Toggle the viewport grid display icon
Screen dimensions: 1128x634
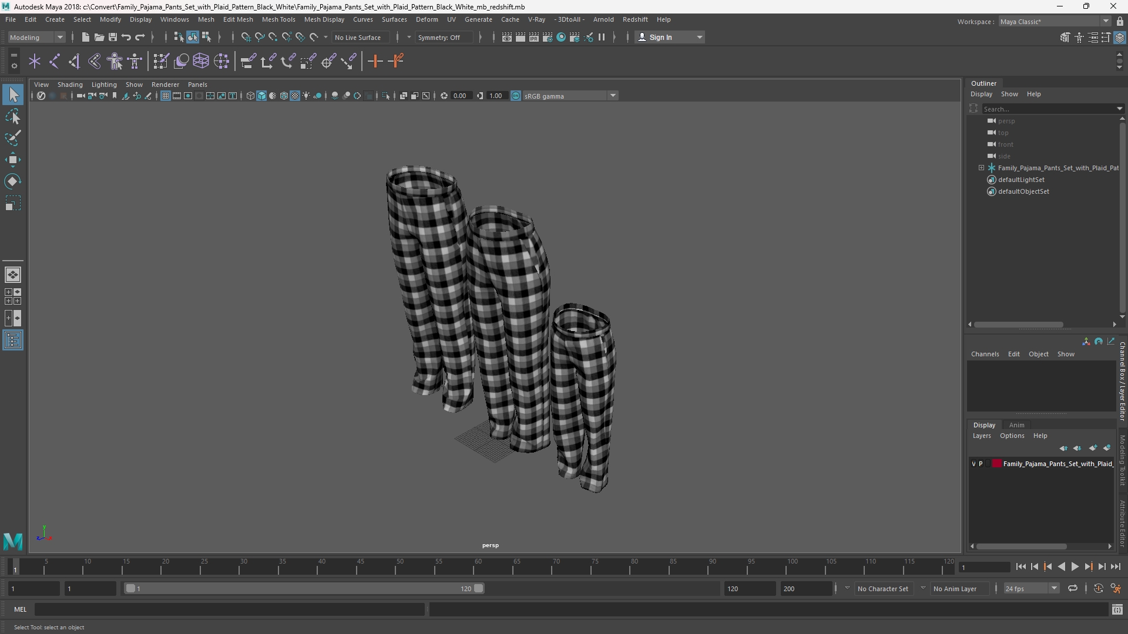pos(166,96)
